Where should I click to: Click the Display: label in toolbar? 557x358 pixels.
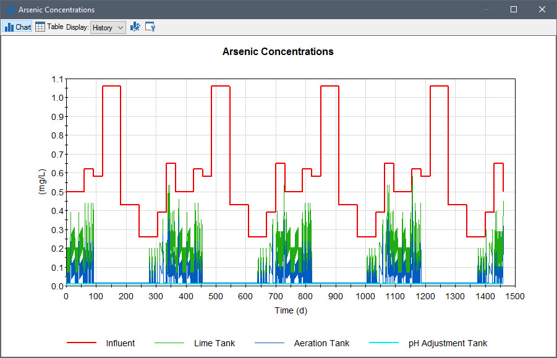pyautogui.click(x=77, y=27)
